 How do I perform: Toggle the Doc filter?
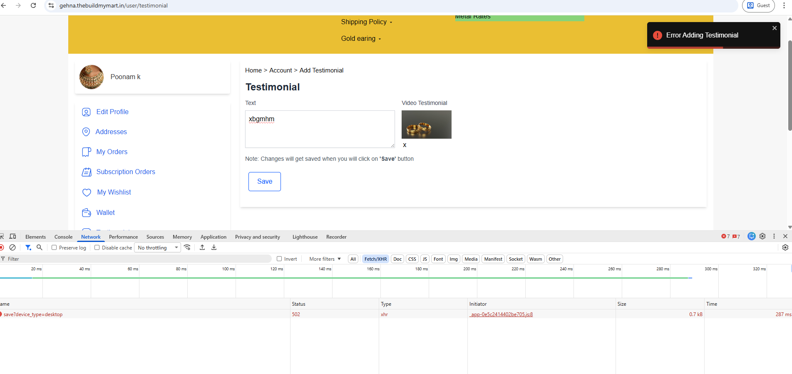pyautogui.click(x=397, y=259)
